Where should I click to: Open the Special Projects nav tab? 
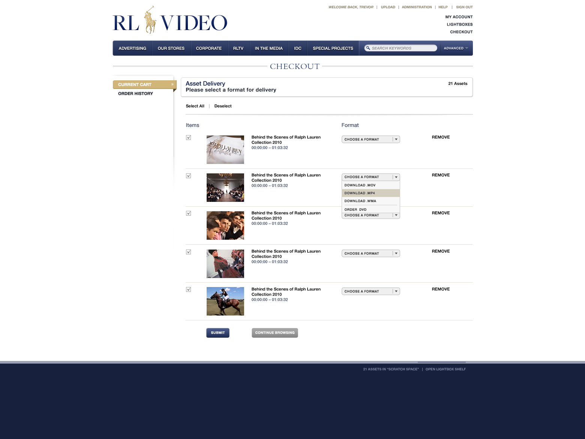(x=333, y=48)
